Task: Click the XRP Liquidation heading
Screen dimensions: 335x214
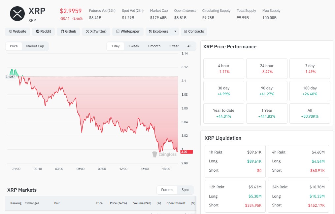Action: pyautogui.click(x=223, y=138)
